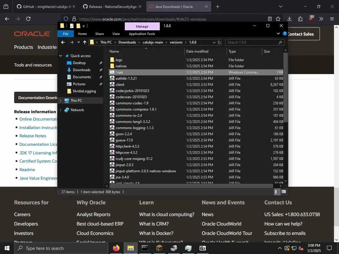Select the jna-3.4.0 file row
The height and width of the screenshot is (254, 339).
pos(196,177)
